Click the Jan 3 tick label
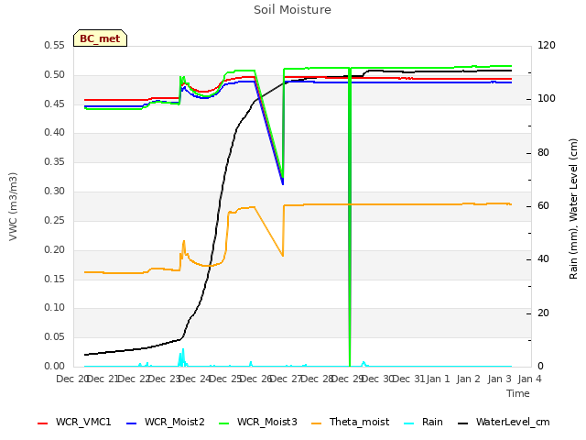This screenshot has width=586, height=440. [x=499, y=379]
